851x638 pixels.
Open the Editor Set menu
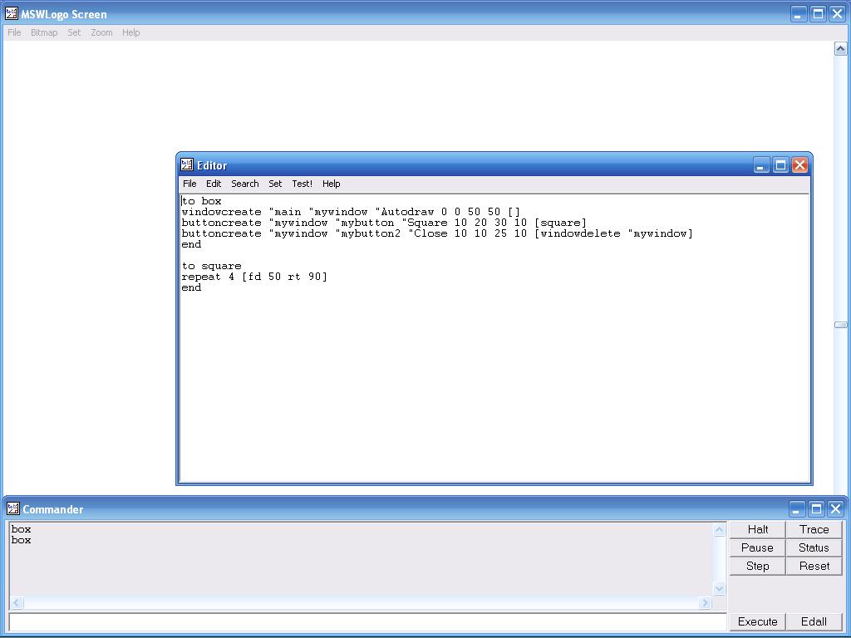tap(275, 184)
